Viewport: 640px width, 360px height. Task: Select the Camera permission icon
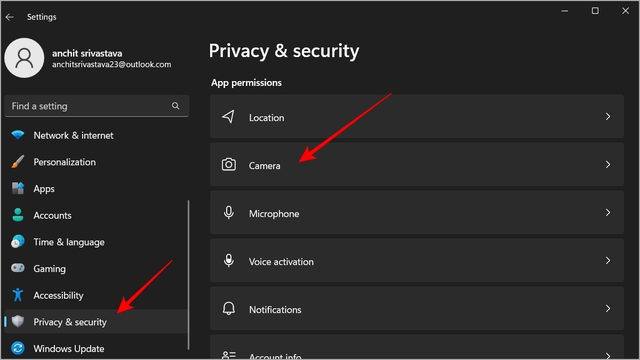click(x=229, y=165)
